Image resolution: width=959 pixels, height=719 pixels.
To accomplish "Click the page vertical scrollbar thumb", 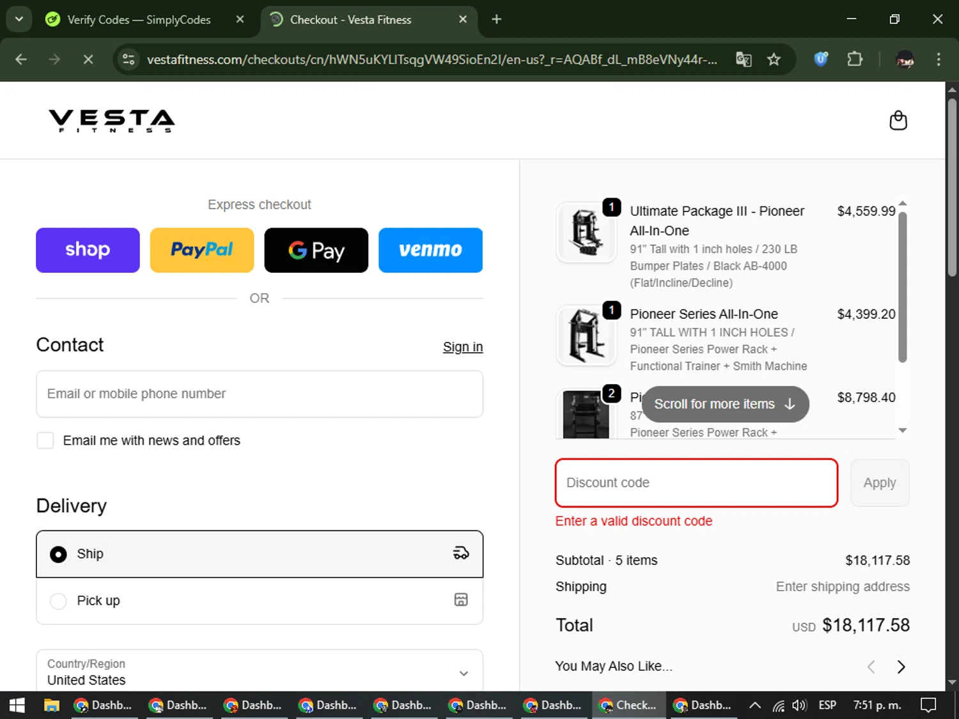I will [x=952, y=187].
